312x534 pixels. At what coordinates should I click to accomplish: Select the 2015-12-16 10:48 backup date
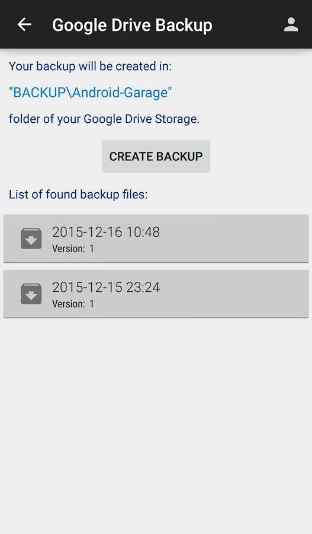pyautogui.click(x=106, y=232)
